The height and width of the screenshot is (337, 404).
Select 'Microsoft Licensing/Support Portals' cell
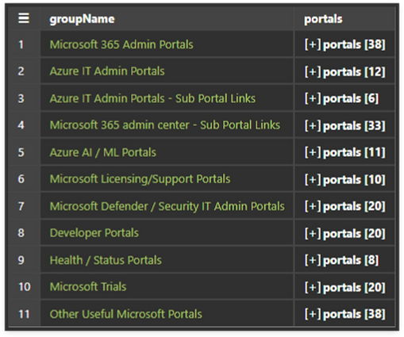point(167,179)
